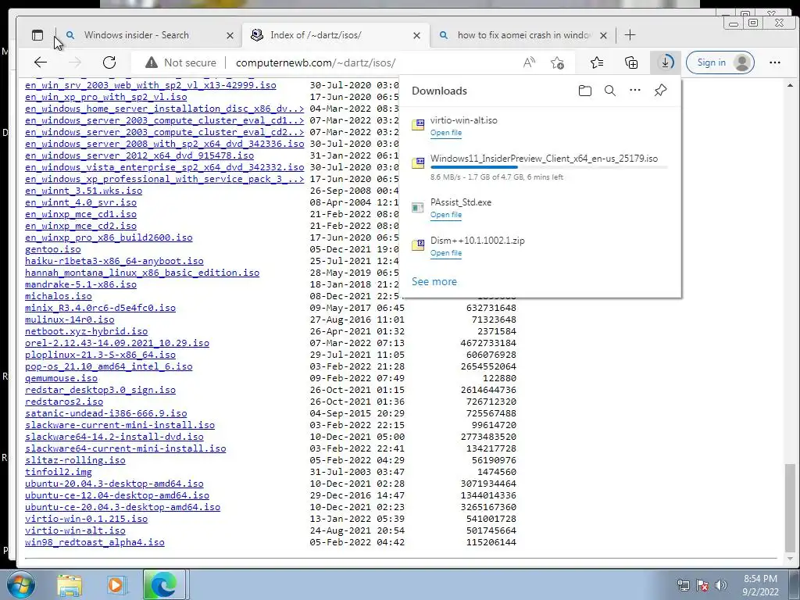This screenshot has height=600, width=800.
Task: Switch to Windows insider - Search tab
Action: [136, 35]
